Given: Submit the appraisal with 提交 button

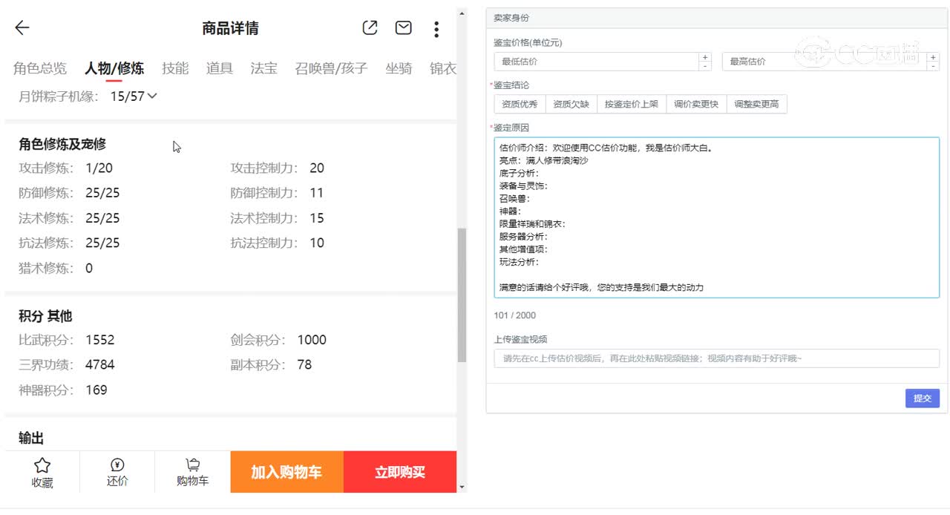Looking at the screenshot, I should 922,398.
